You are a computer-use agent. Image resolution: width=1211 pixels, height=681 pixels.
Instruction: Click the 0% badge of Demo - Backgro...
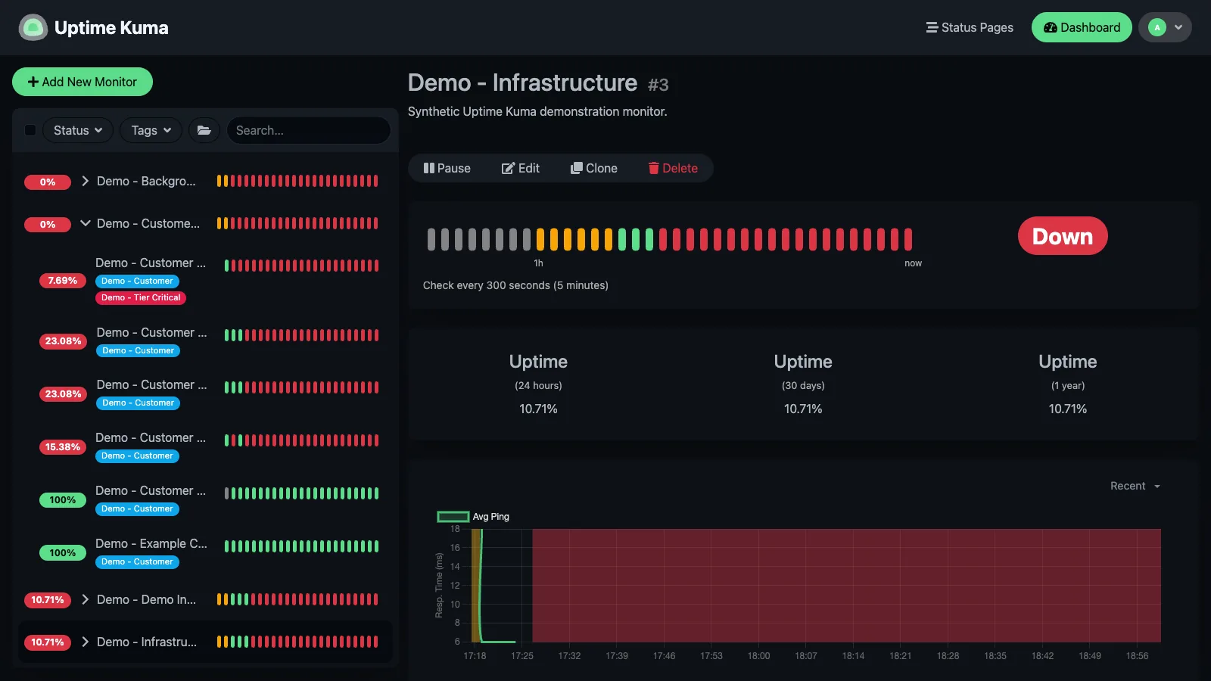point(48,182)
